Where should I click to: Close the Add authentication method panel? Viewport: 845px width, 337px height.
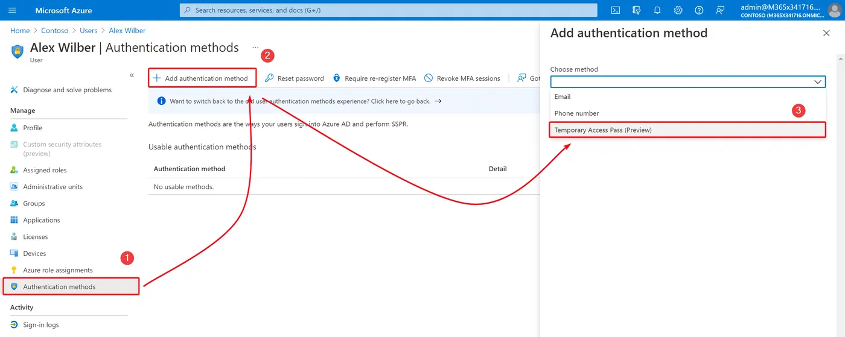[x=826, y=33]
